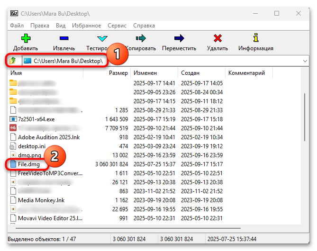Click the horizontal scrollbar of file list

(x=128, y=228)
